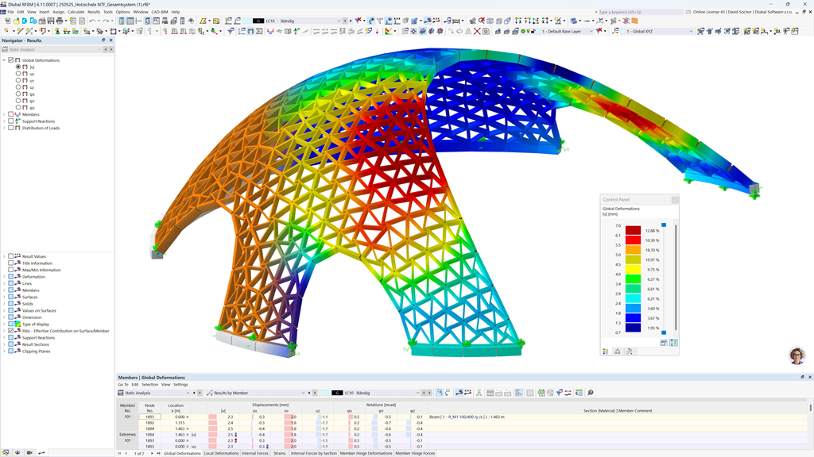Switch to the Internal Forces table tab
The width and height of the screenshot is (814, 457).
tap(255, 453)
